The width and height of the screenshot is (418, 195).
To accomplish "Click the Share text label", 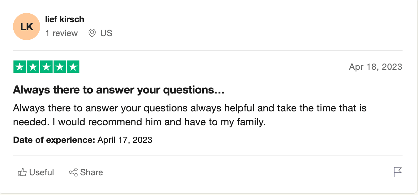I will point(92,172).
